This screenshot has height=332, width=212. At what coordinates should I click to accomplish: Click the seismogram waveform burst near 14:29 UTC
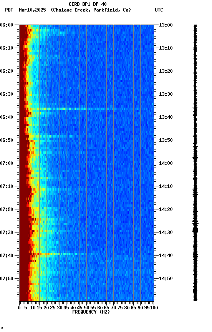pos(195,230)
